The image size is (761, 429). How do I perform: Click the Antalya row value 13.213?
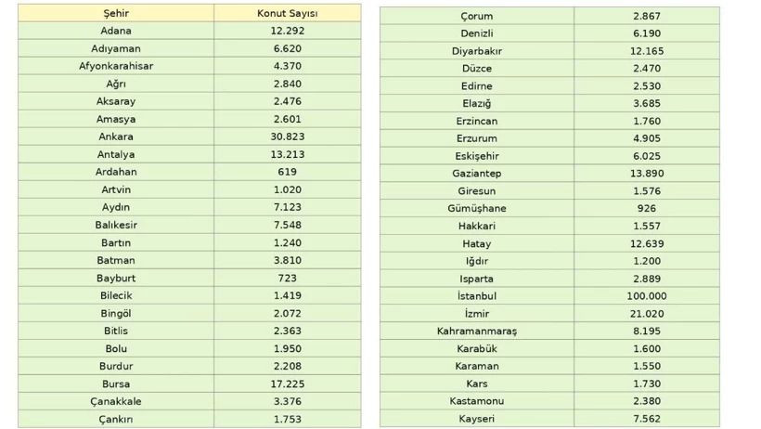287,154
